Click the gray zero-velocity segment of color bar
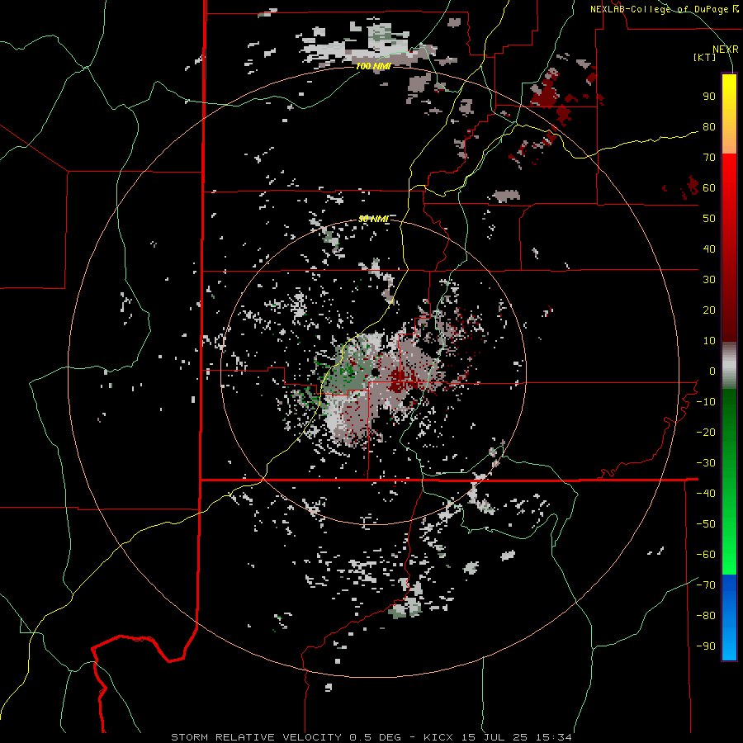743x743 pixels. click(x=729, y=366)
